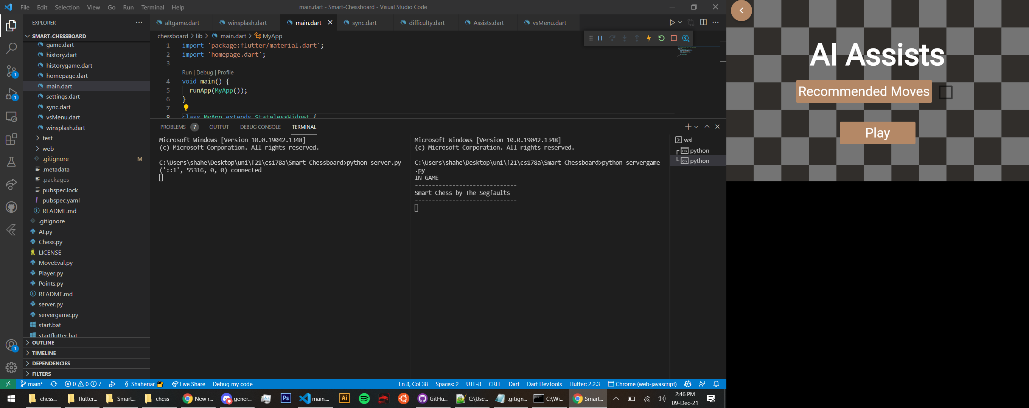
Task: Open the Testing flask icon
Action: pos(11,162)
